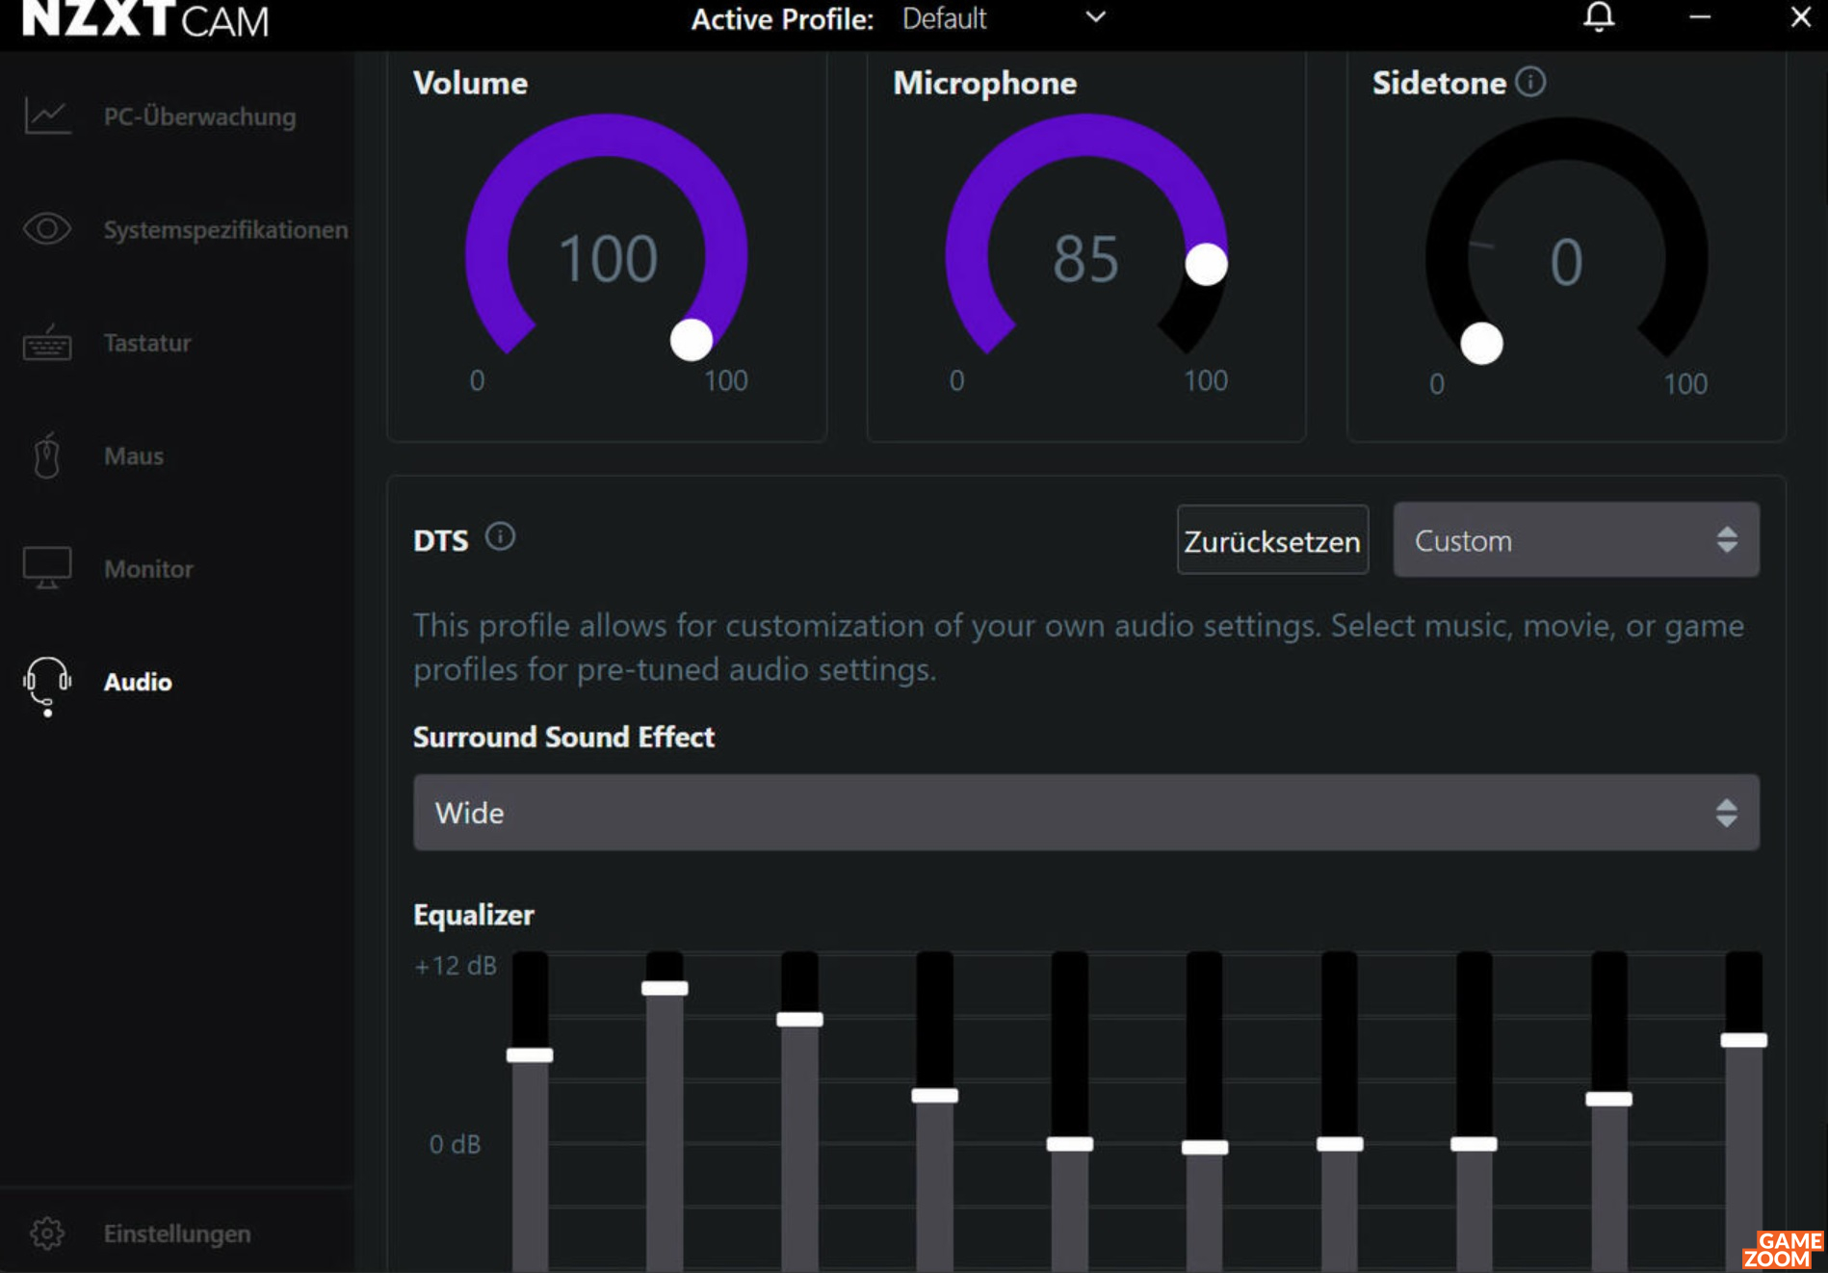This screenshot has width=1828, height=1273.
Task: Click the Maus mouse icon
Action: (x=47, y=455)
